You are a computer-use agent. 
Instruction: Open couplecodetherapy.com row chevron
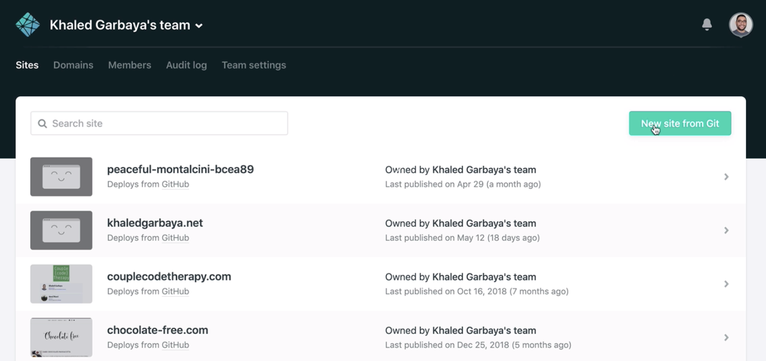coord(726,284)
